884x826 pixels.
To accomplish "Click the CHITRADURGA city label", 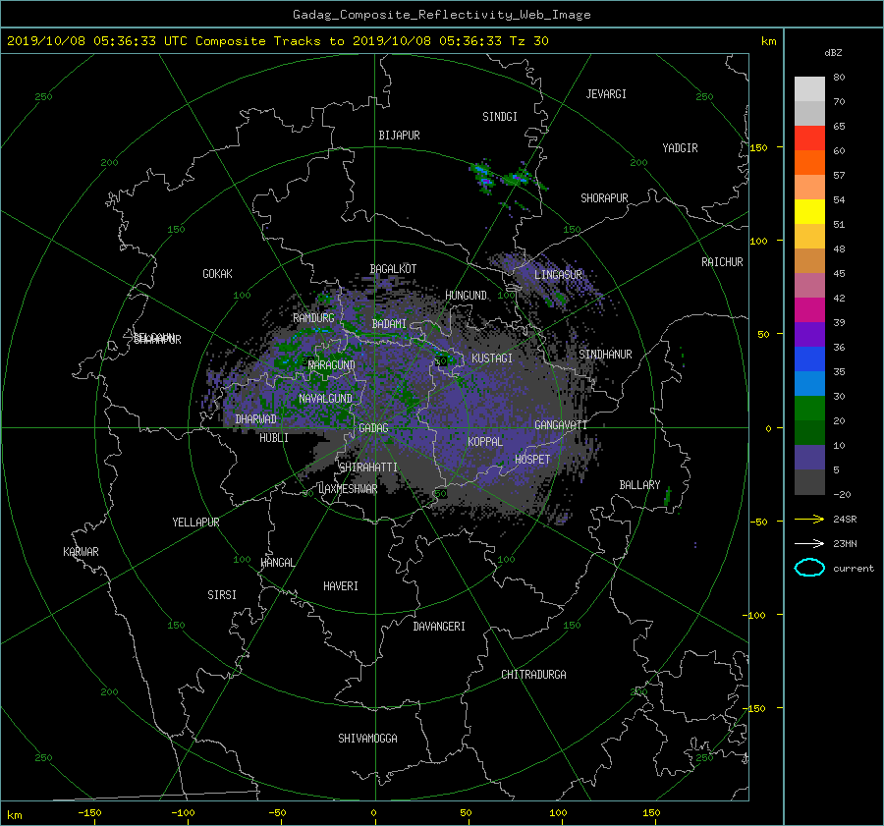I will point(533,675).
